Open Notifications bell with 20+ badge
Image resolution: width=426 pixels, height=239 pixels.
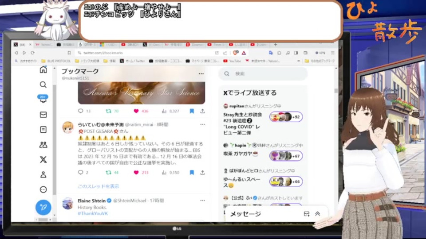pyautogui.click(x=43, y=99)
